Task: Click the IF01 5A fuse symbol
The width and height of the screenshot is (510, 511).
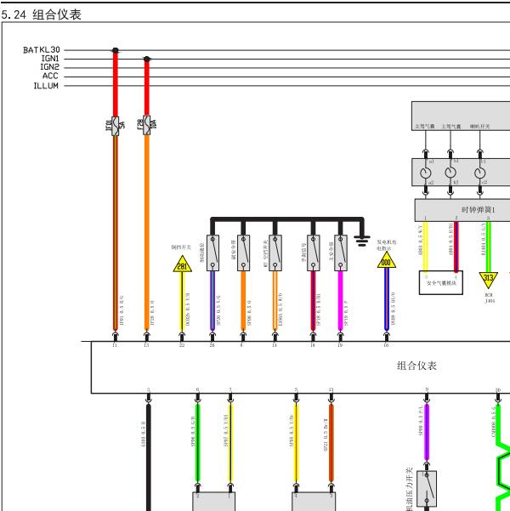Action: click(x=116, y=126)
